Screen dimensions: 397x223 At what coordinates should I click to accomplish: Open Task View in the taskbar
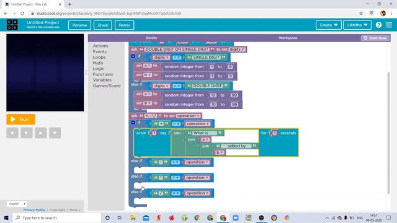[120, 217]
